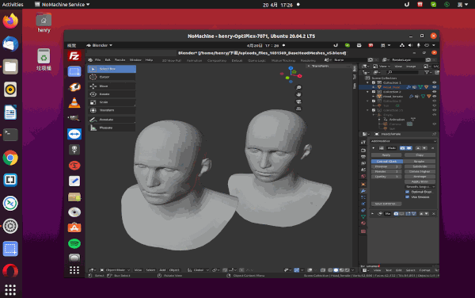Select the Cursor tool in Blender
The image size is (475, 298).
click(x=112, y=77)
